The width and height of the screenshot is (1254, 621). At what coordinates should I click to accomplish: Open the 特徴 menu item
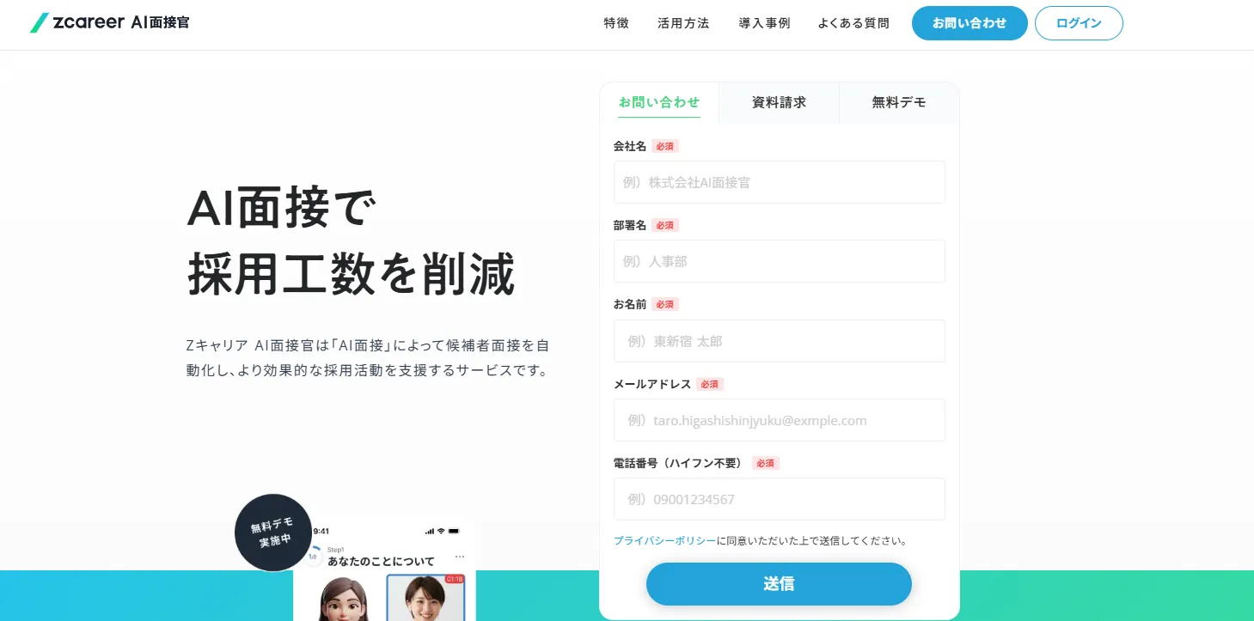616,23
